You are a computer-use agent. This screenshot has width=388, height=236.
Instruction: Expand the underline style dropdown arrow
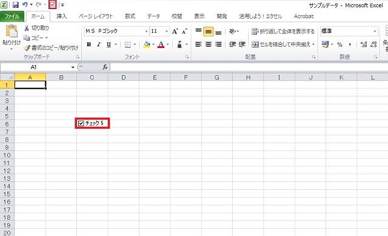click(x=116, y=44)
